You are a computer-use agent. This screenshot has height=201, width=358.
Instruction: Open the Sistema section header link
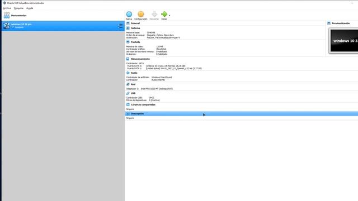pyautogui.click(x=135, y=28)
